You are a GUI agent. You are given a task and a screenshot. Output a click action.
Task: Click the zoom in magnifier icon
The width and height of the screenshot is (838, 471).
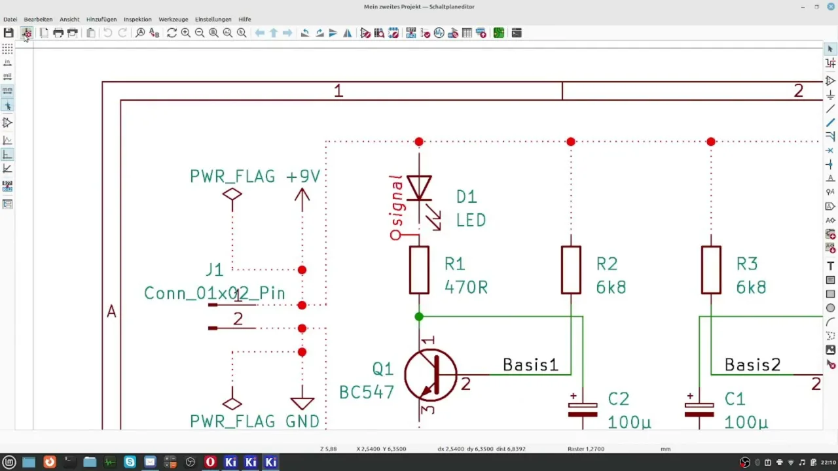pos(186,33)
